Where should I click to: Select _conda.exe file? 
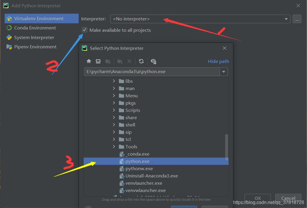click(x=156, y=154)
